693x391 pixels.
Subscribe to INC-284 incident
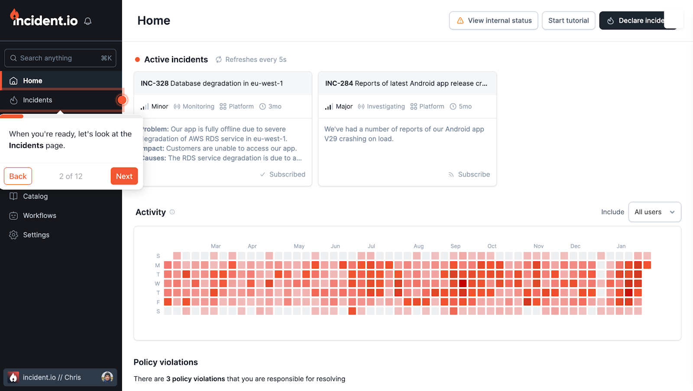pos(469,174)
